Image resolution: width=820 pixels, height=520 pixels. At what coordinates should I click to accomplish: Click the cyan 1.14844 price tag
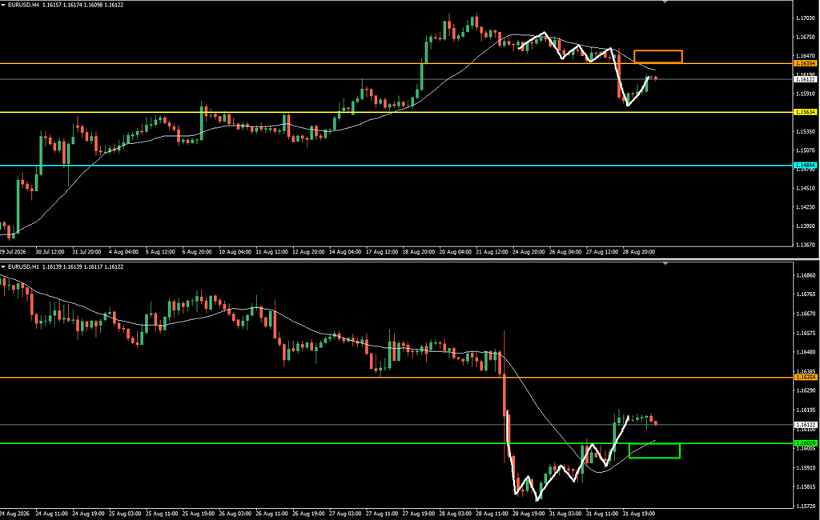click(806, 165)
